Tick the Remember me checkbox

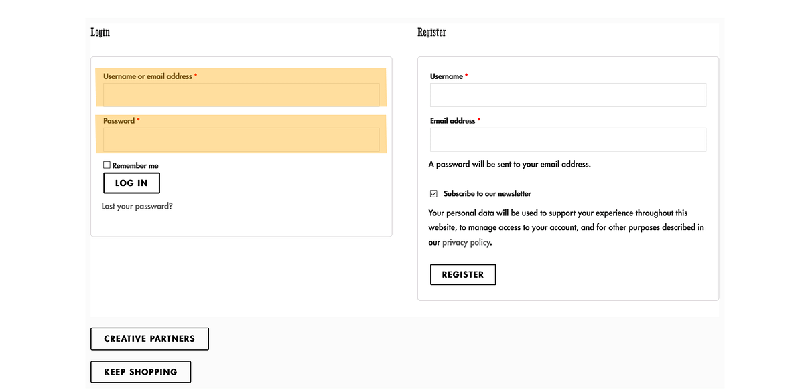tap(107, 165)
